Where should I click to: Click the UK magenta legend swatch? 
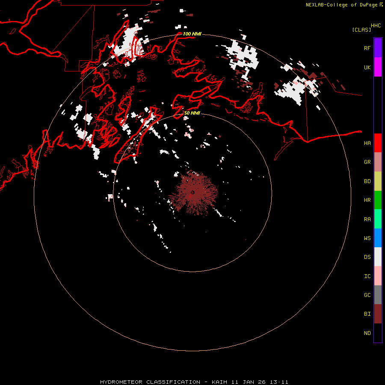(x=378, y=67)
